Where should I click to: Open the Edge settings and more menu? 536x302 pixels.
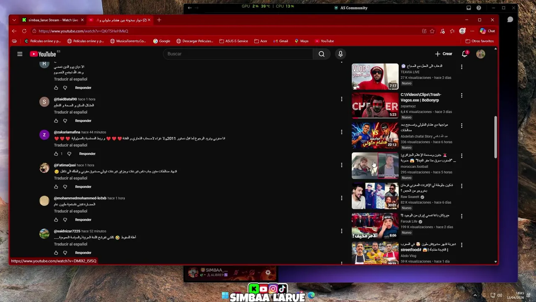point(472,31)
